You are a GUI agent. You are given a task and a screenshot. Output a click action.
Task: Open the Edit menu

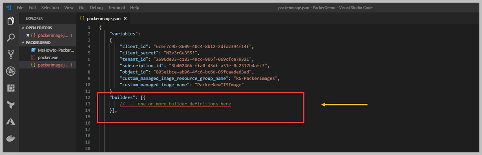[32, 7]
